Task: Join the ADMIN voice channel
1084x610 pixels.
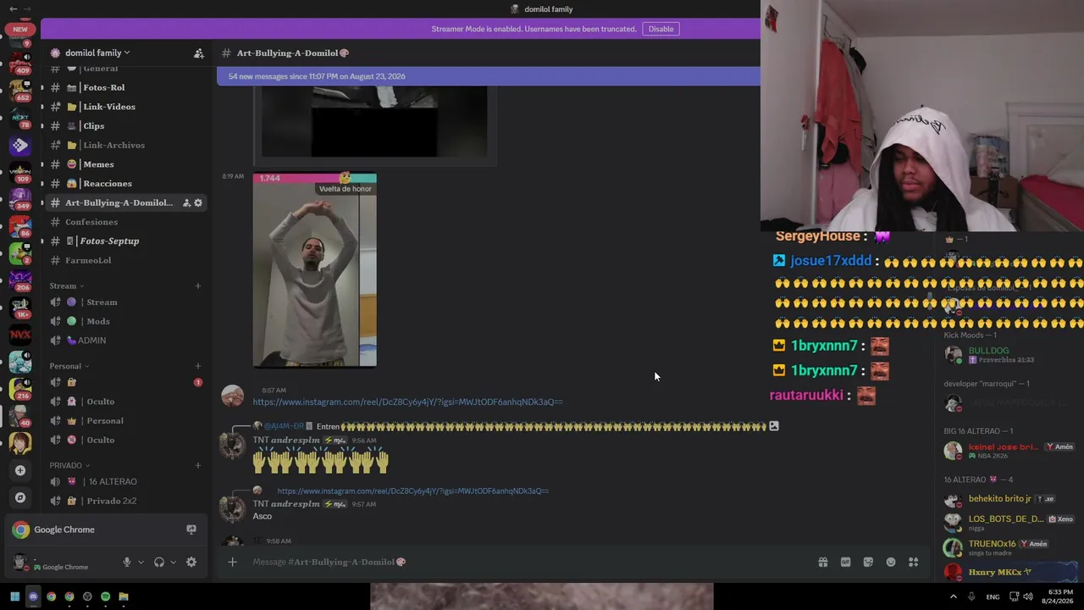Action: click(x=124, y=341)
